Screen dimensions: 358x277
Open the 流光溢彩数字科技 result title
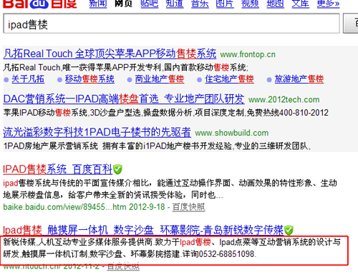click(x=97, y=132)
